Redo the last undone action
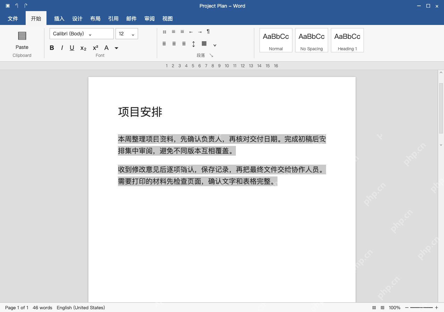This screenshot has width=444, height=312. click(26, 6)
